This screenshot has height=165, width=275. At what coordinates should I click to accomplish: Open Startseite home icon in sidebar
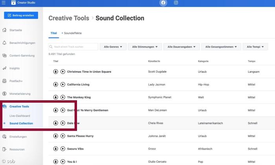(4, 30)
